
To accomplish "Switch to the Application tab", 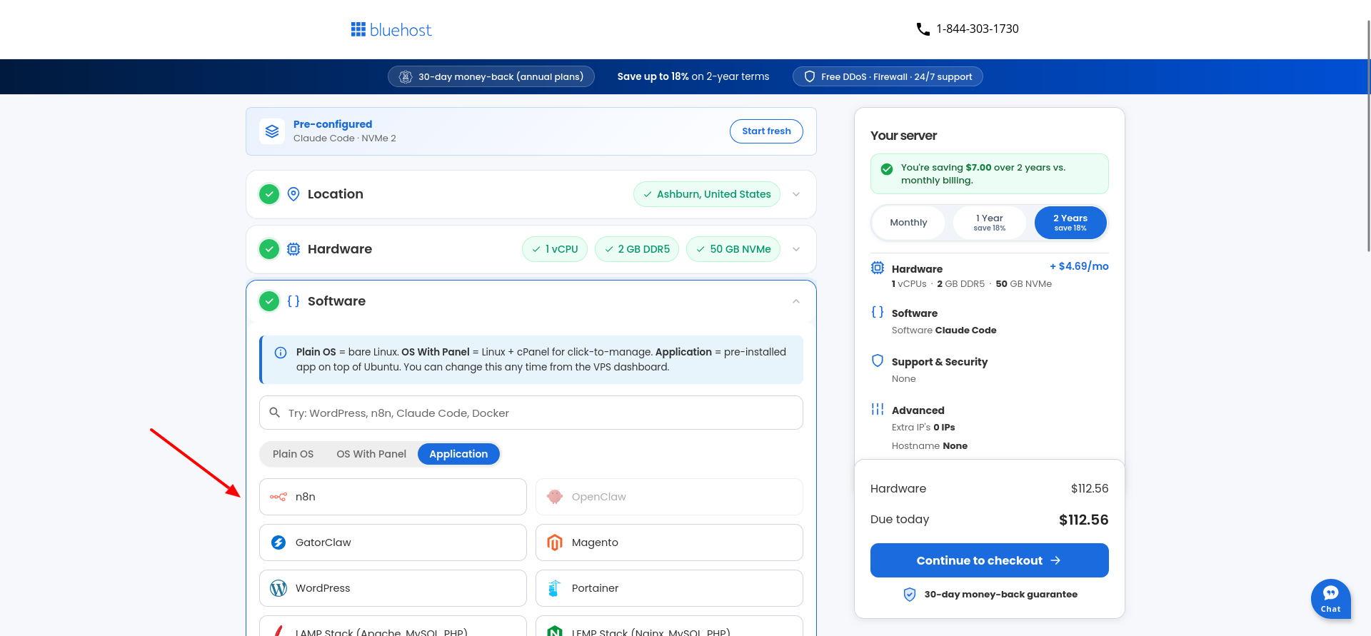I will [458, 454].
